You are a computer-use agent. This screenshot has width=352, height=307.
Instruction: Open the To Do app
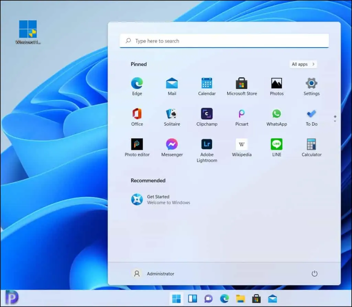click(x=311, y=117)
